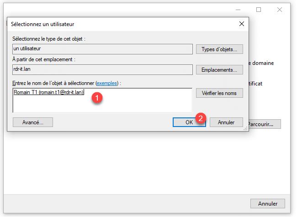297x217 pixels.
Task: Confirm the selection with OK
Action: (189, 122)
